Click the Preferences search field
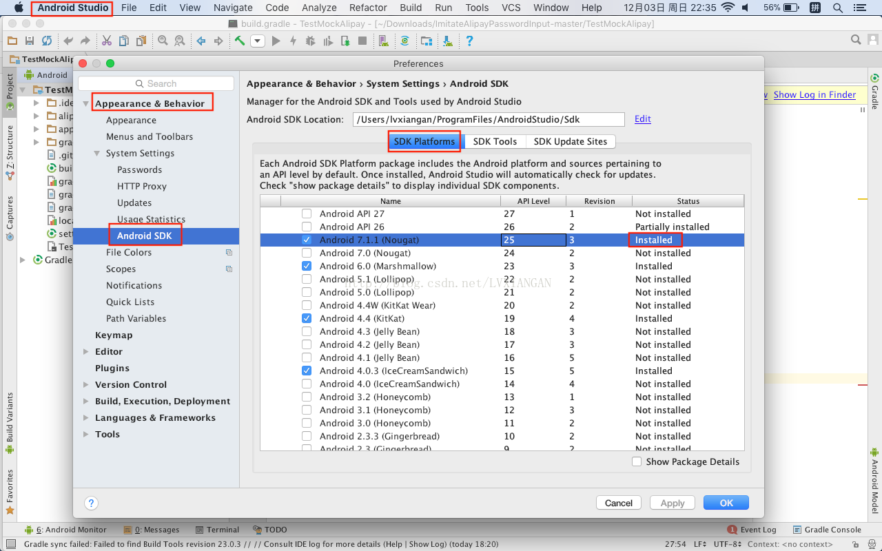Viewport: 882px width, 551px height. click(156, 83)
